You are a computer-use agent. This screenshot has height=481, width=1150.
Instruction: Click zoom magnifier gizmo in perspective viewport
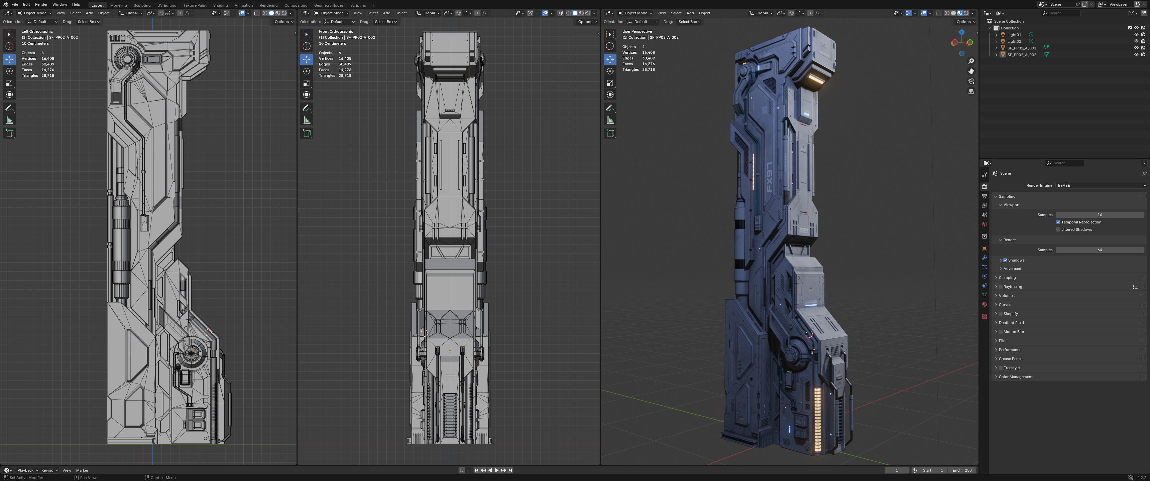click(x=971, y=61)
